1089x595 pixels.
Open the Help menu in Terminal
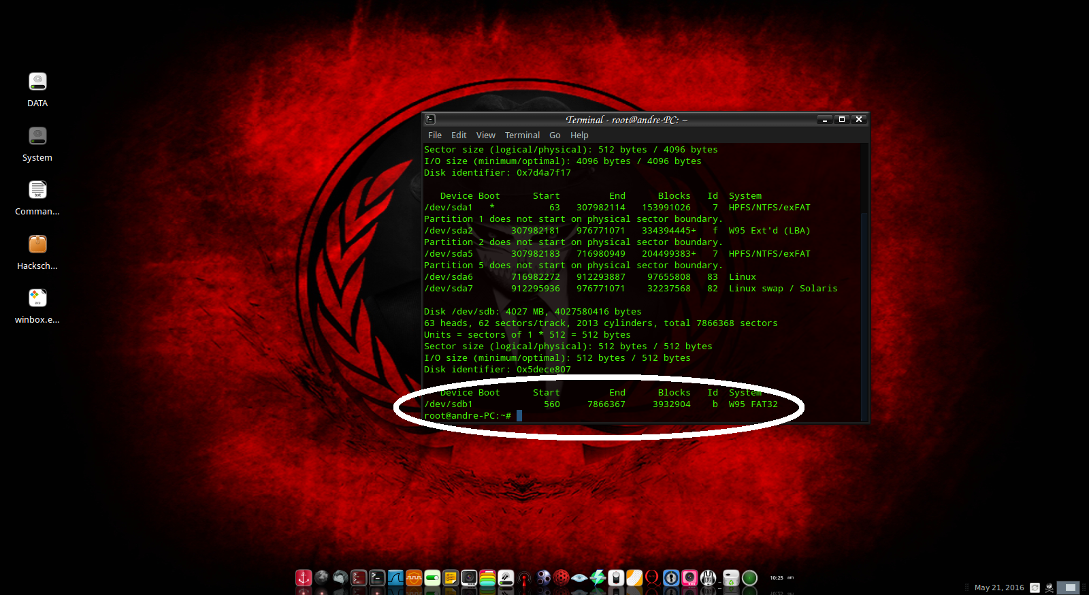(x=579, y=135)
